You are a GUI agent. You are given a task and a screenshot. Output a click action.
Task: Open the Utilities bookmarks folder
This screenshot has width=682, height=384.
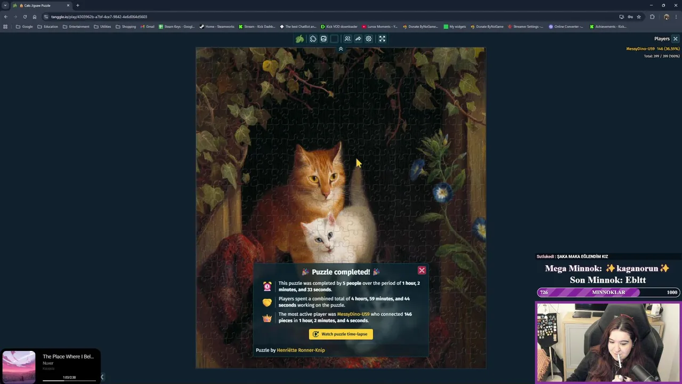point(102,27)
